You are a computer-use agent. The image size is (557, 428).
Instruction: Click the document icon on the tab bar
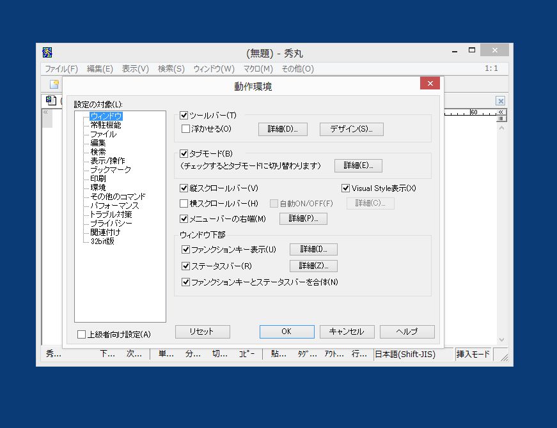[51, 100]
